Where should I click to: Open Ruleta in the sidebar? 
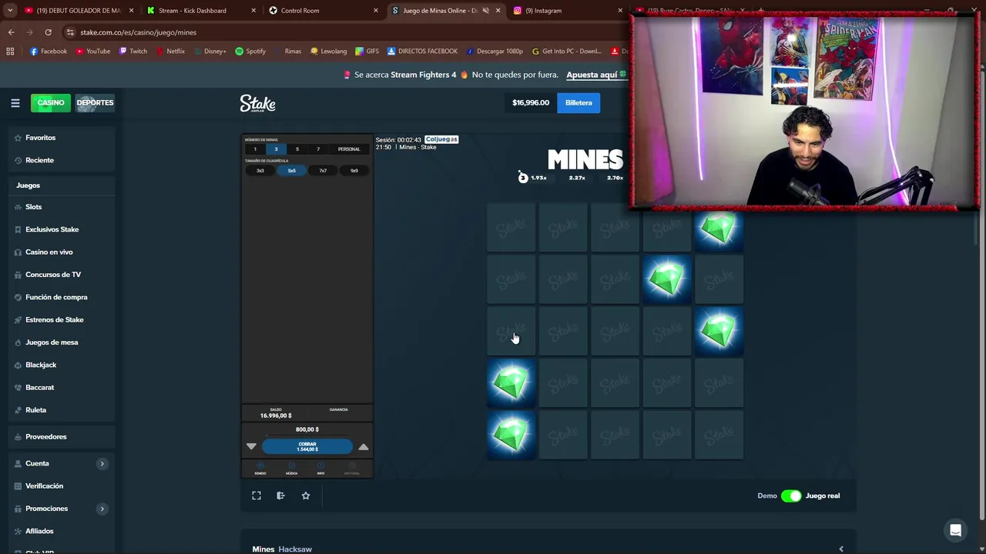click(x=61, y=410)
